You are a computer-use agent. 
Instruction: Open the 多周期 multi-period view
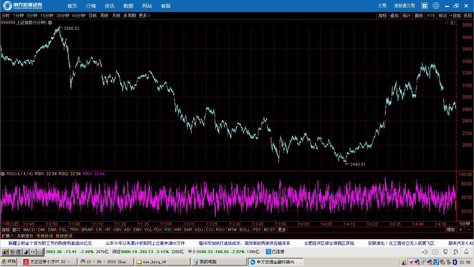(x=129, y=16)
